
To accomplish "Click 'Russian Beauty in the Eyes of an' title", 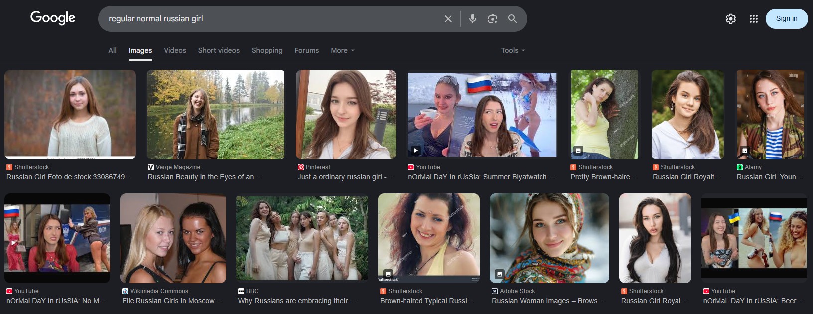I will tap(205, 177).
